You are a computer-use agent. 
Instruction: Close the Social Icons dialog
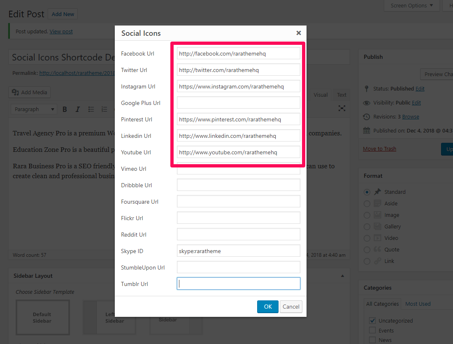tap(299, 33)
